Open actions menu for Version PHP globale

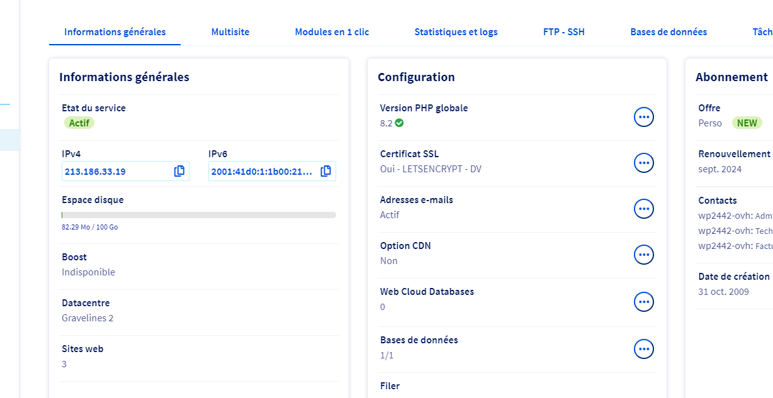coord(643,117)
